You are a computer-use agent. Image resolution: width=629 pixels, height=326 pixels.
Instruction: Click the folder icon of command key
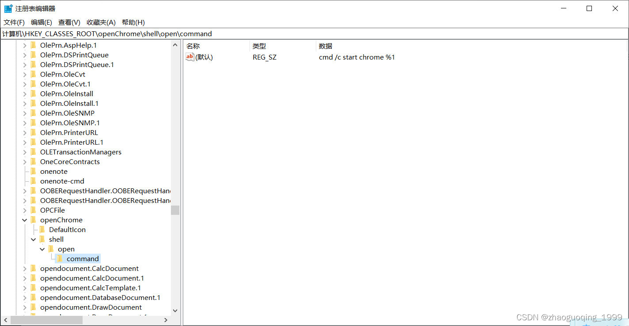tap(60, 259)
